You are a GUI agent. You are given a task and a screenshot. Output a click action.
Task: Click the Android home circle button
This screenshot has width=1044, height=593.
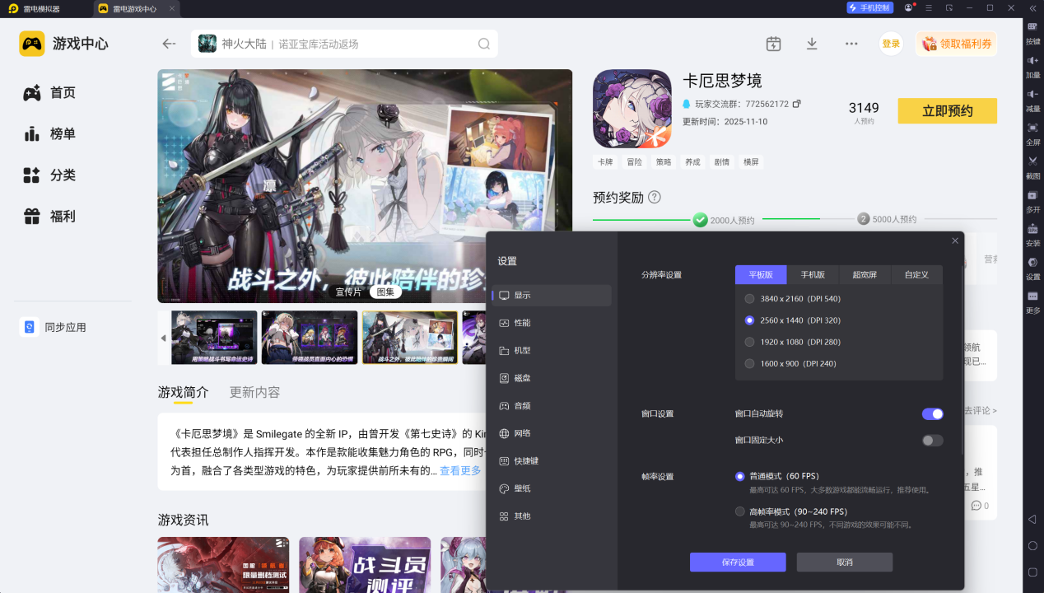pyautogui.click(x=1032, y=545)
